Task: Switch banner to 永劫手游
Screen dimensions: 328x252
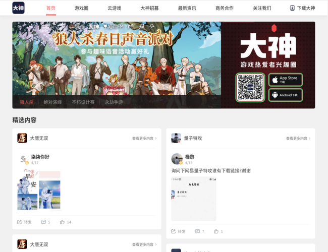Action: click(114, 102)
